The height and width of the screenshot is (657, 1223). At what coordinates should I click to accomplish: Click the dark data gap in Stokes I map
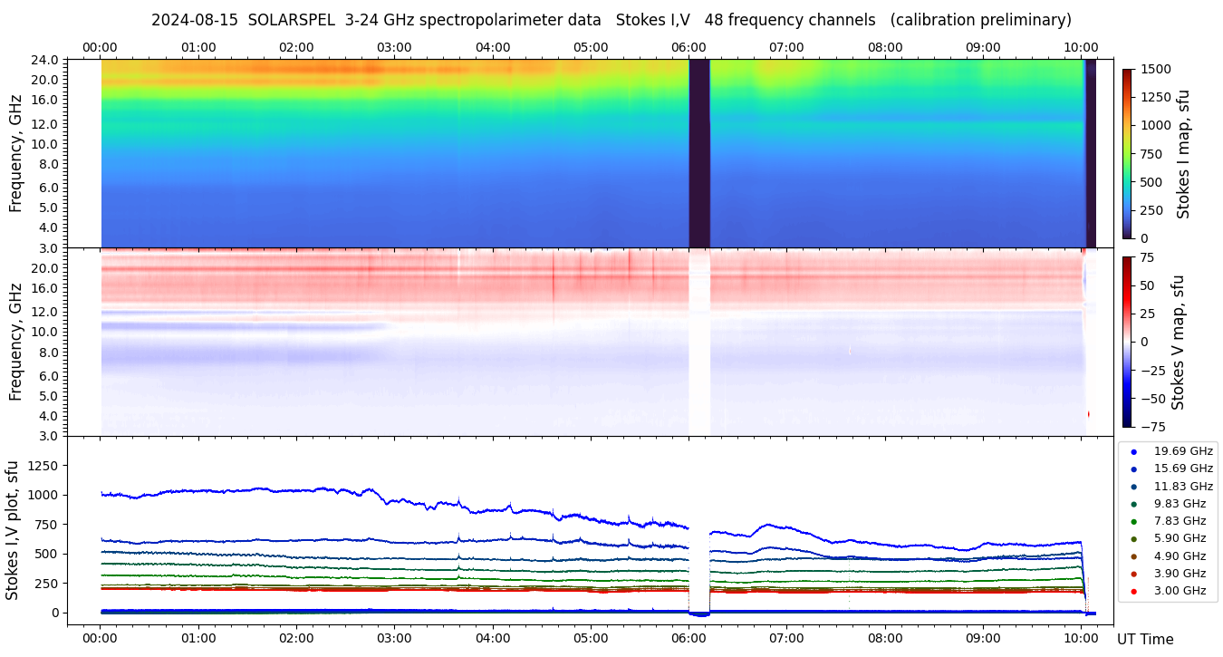coord(698,154)
